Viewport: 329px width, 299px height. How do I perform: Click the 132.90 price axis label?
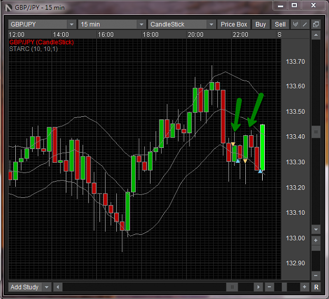pyautogui.click(x=295, y=263)
